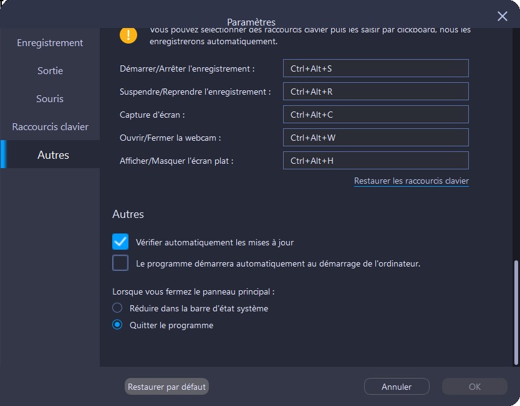Image resolution: width=520 pixels, height=406 pixels.
Task: Click the vertical scrollbar thumb
Action: (x=516, y=311)
